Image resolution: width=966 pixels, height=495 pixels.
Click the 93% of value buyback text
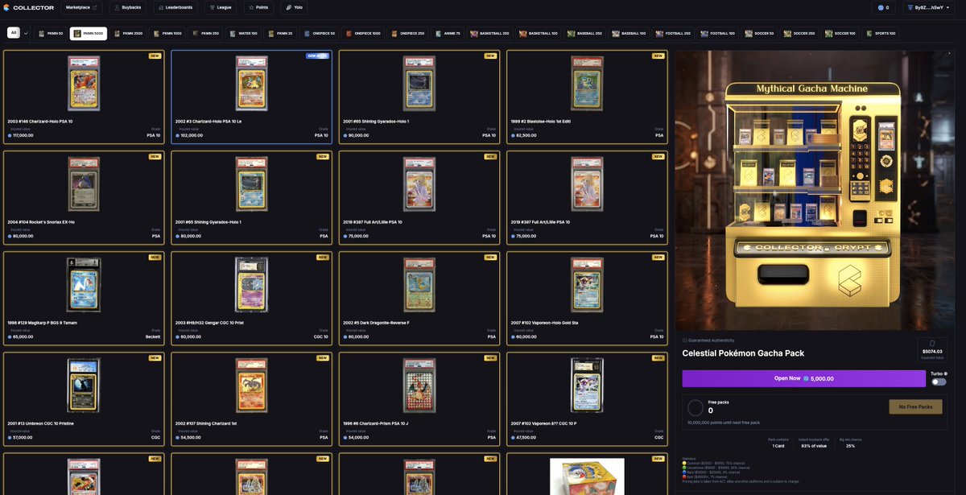(814, 445)
